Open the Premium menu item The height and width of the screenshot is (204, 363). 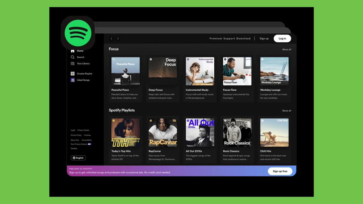pos(216,39)
